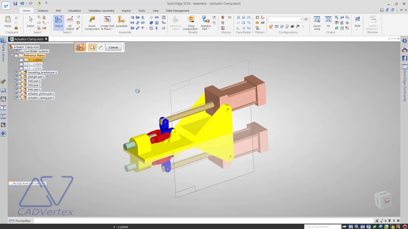The width and height of the screenshot is (408, 229).
Task: Save the document from quick access toolbar
Action: click(15, 3)
